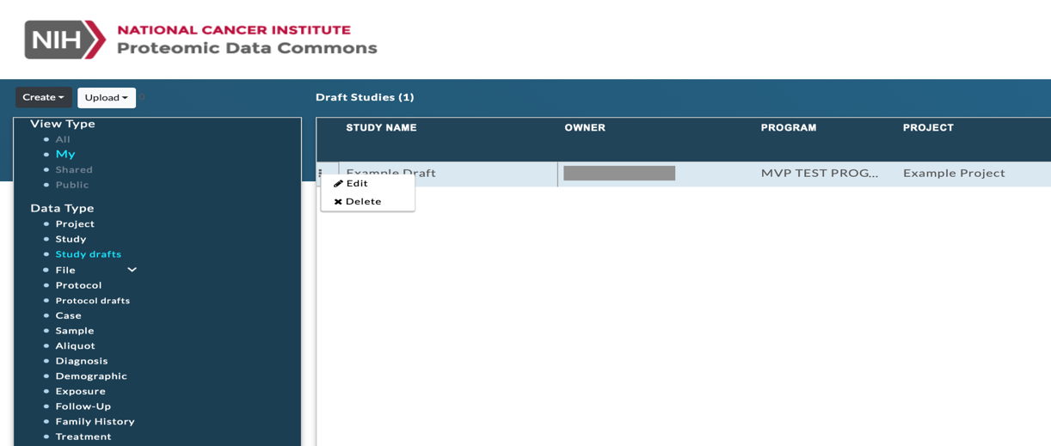The height and width of the screenshot is (446, 1051).
Task: Go to Family History data
Action: coord(95,422)
